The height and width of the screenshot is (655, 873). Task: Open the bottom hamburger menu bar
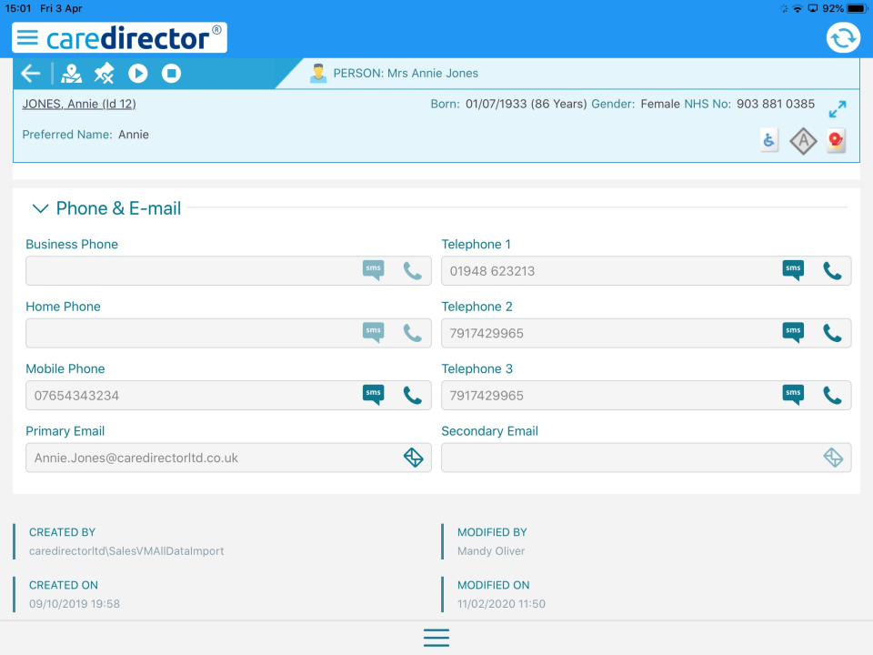pos(436,638)
